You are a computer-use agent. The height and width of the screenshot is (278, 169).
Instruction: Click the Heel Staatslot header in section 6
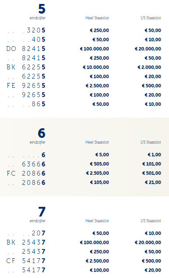[97, 142]
